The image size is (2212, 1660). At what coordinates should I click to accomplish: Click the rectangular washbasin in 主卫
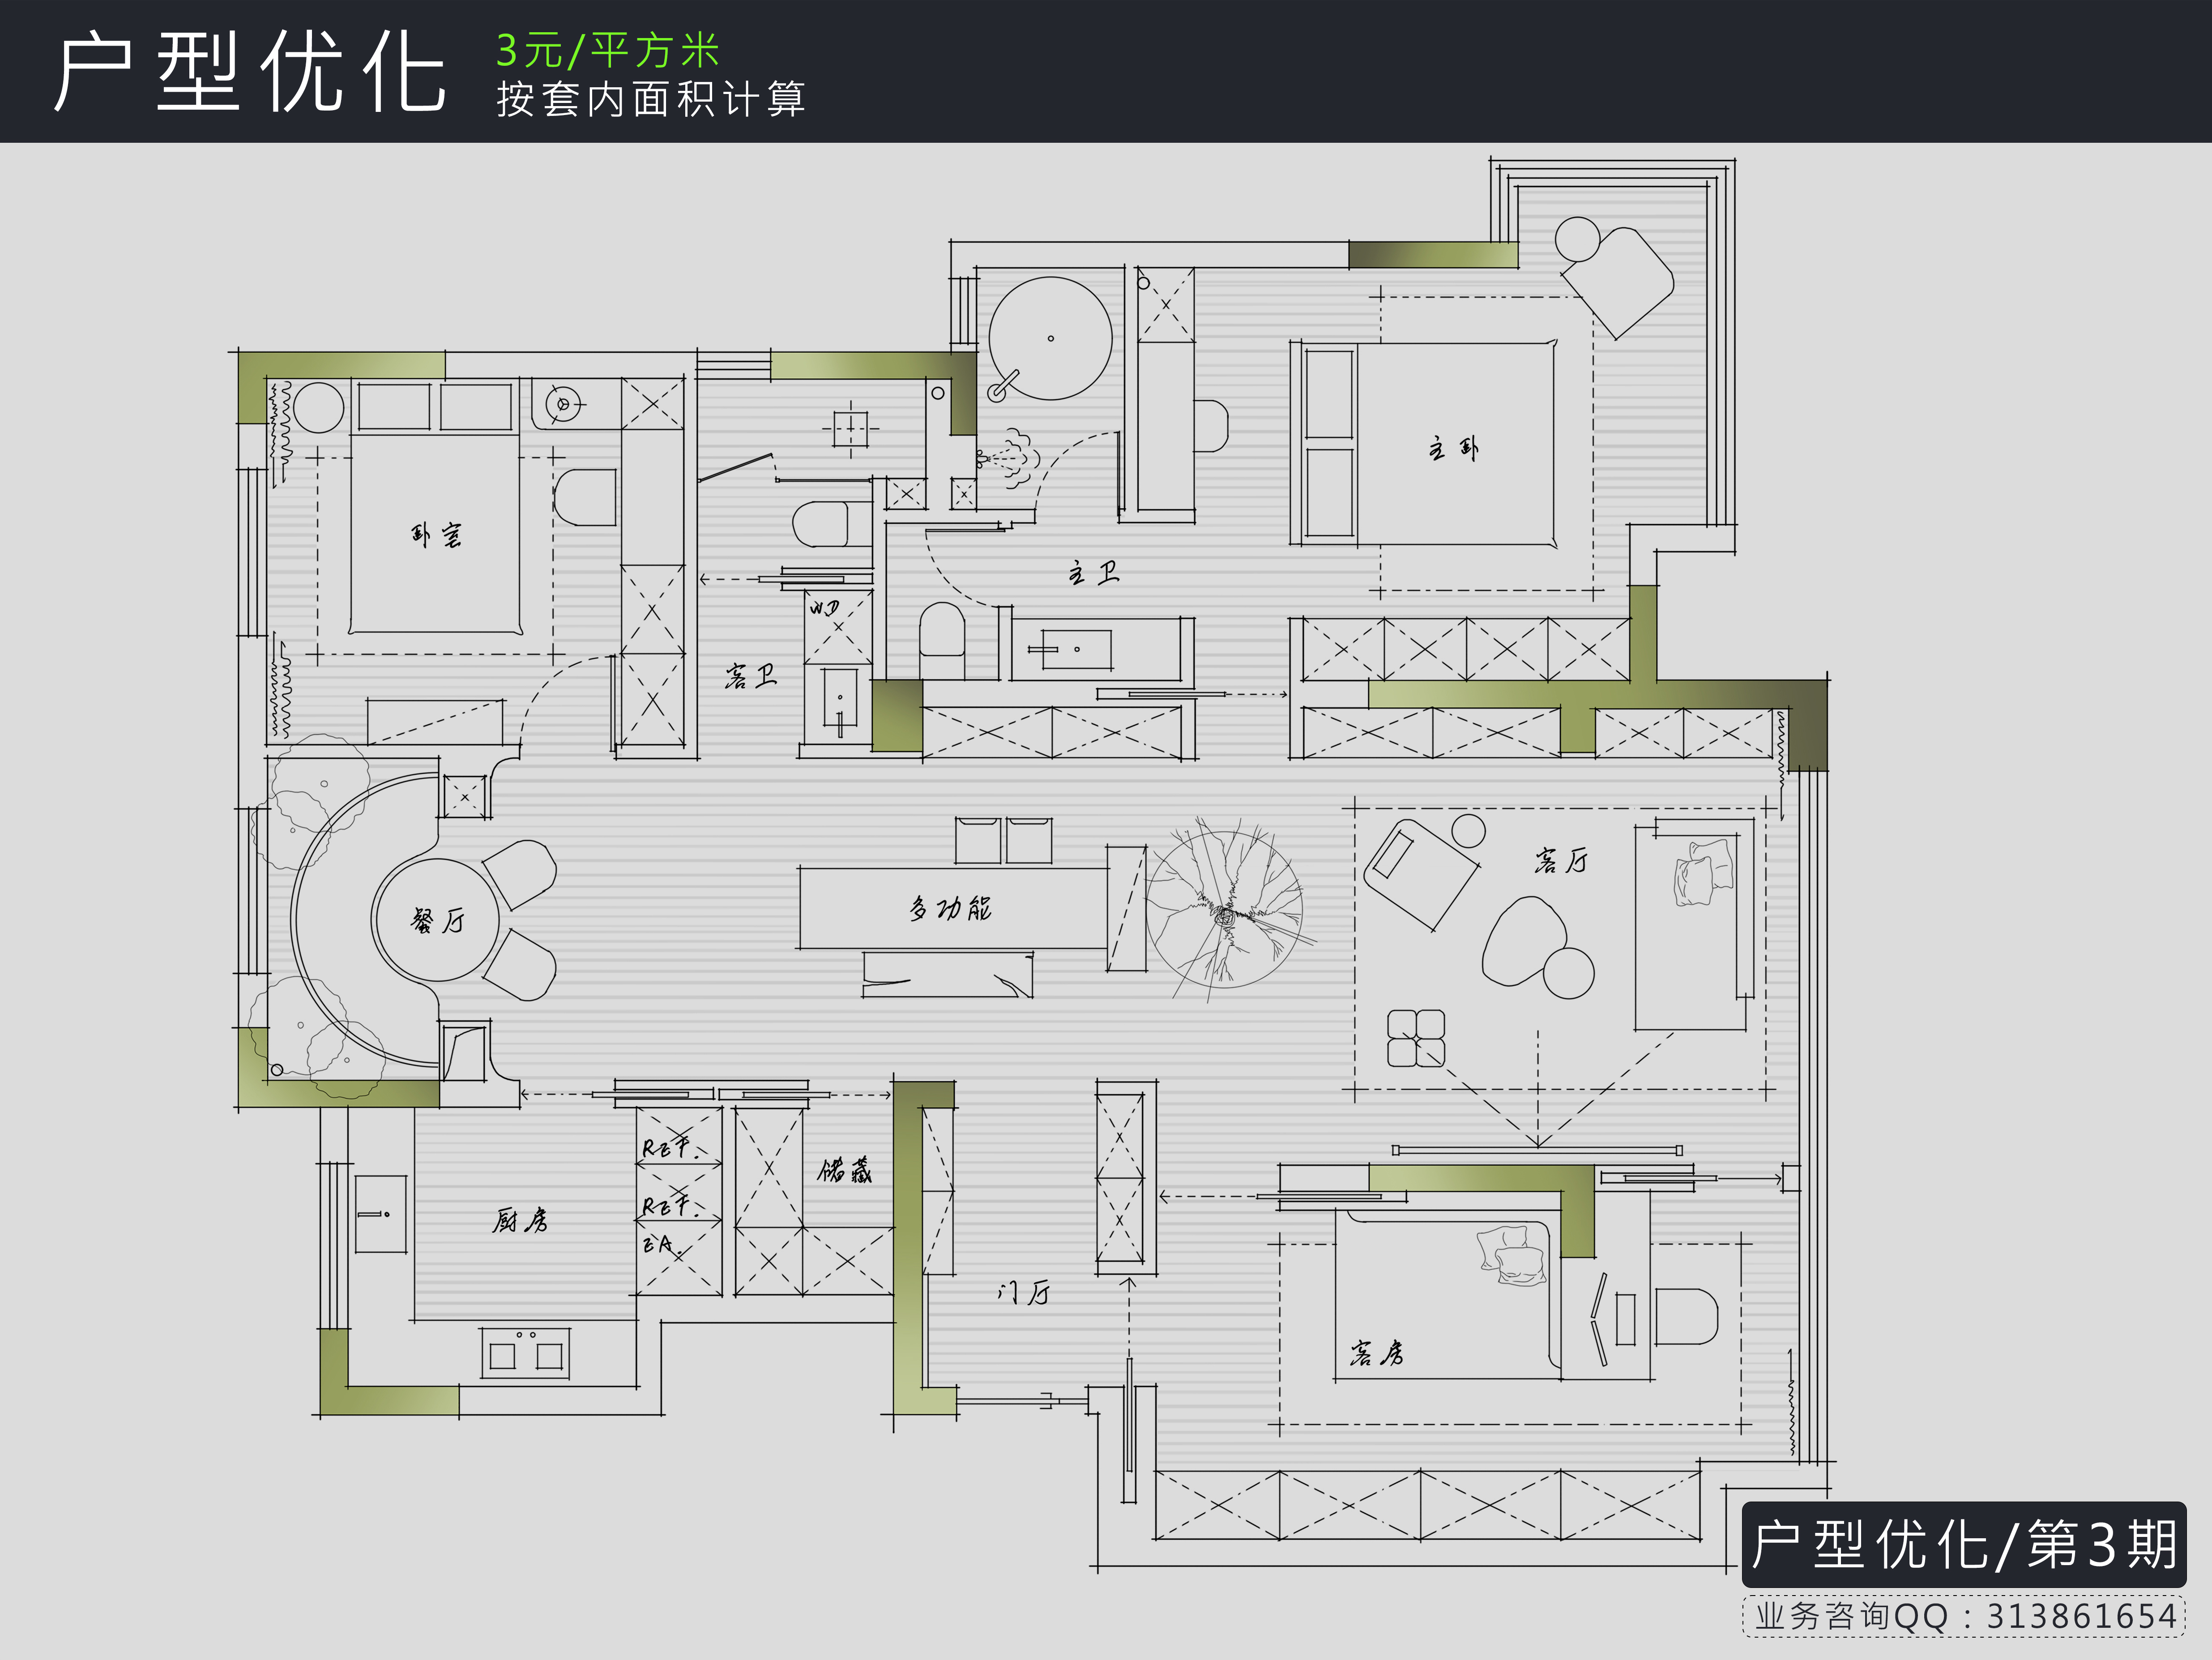coord(1076,650)
